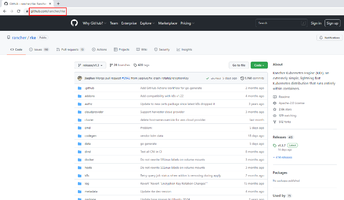Viewport: 344px width, 200px height.
Task: Open the Apache-2.0 License link
Action: click(292, 103)
